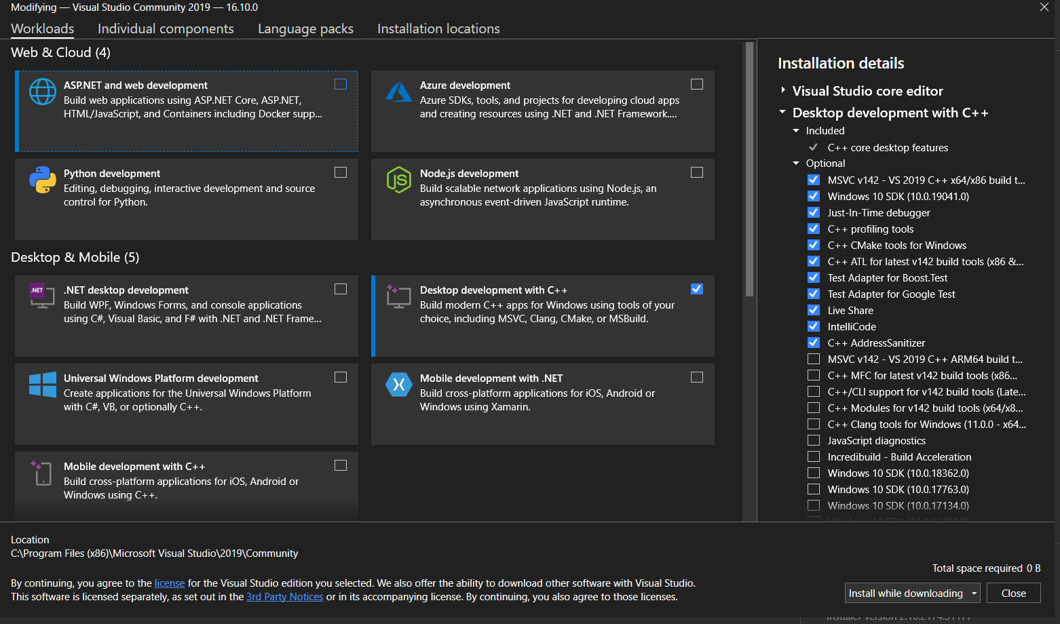Switch to the Workloads tab
Screen dimensions: 1060x624
pyautogui.click(x=43, y=28)
